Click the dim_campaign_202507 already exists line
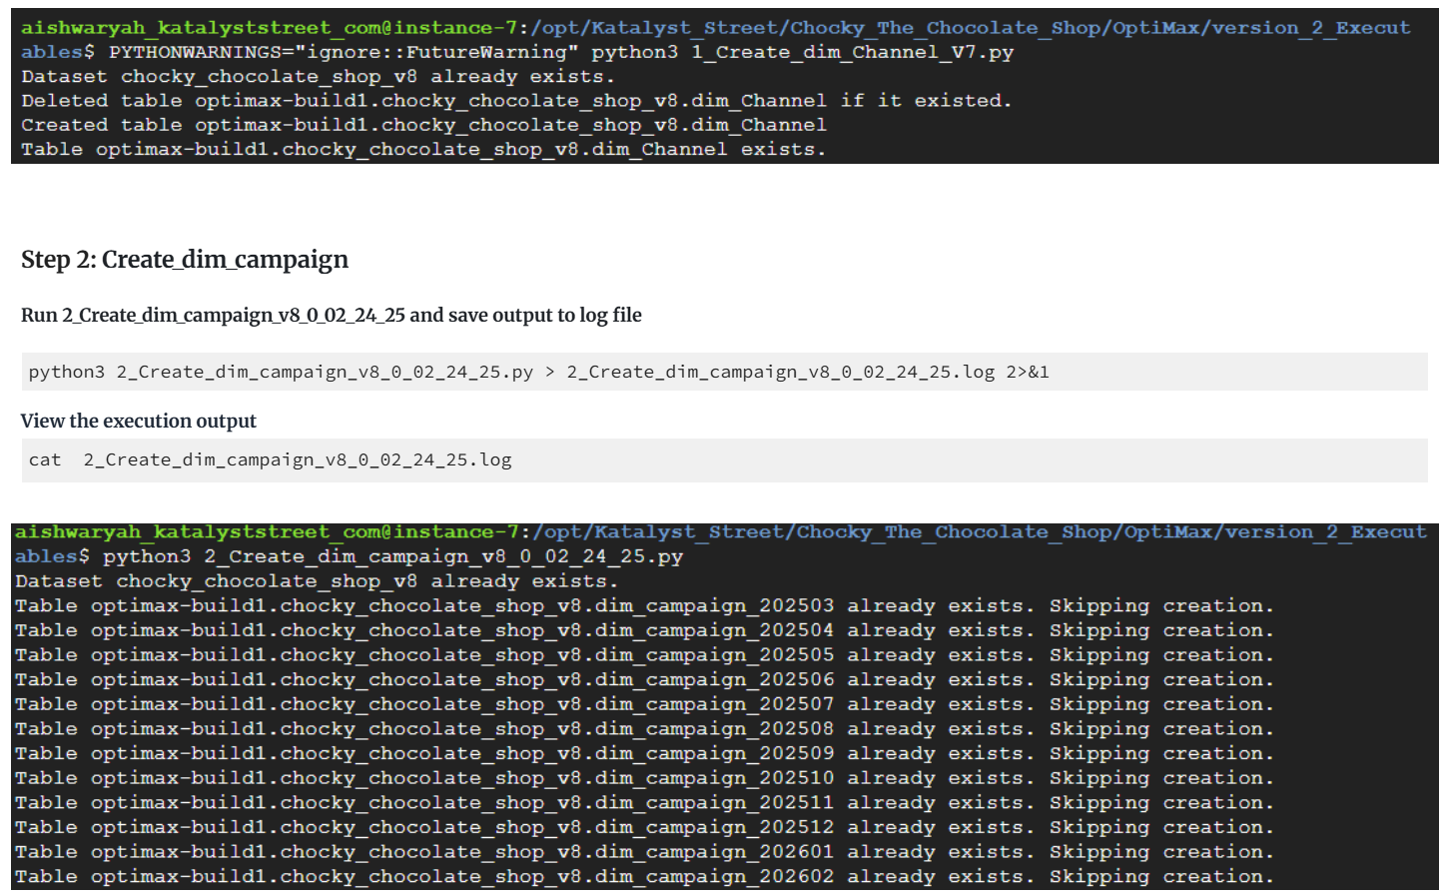 [x=644, y=704]
